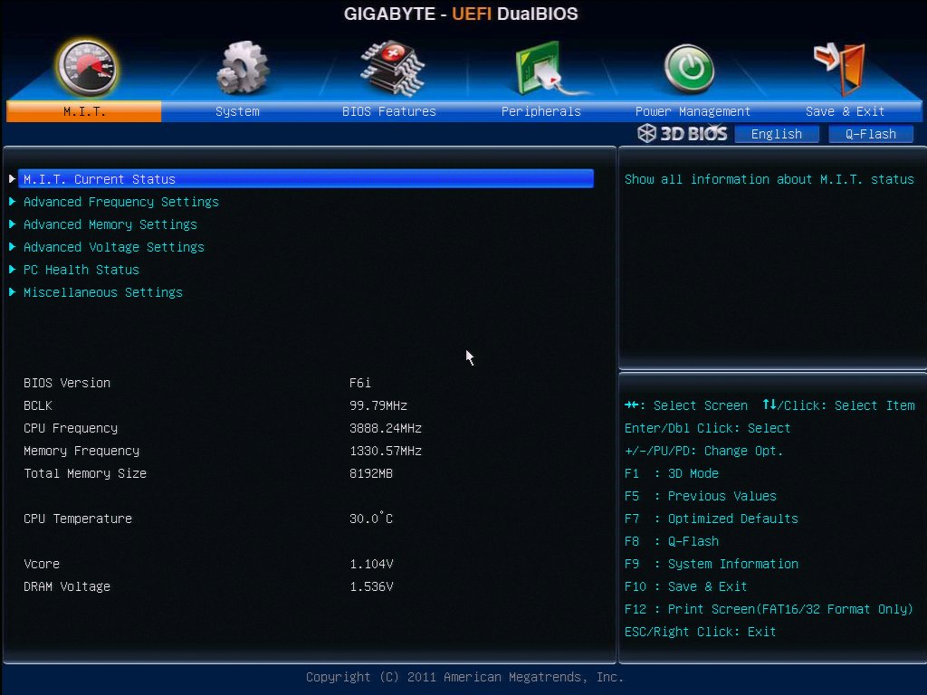Expand M.I.T. Current Status

[x=100, y=178]
